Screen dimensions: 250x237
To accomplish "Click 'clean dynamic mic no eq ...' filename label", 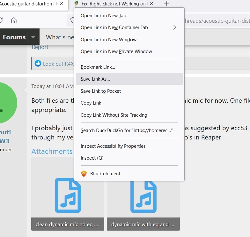I will pyautogui.click(x=68, y=224).
